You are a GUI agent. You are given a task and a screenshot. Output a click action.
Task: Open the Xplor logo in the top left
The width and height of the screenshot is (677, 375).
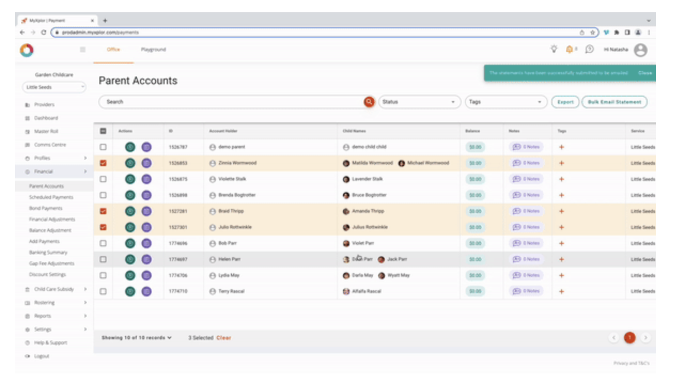tap(25, 50)
